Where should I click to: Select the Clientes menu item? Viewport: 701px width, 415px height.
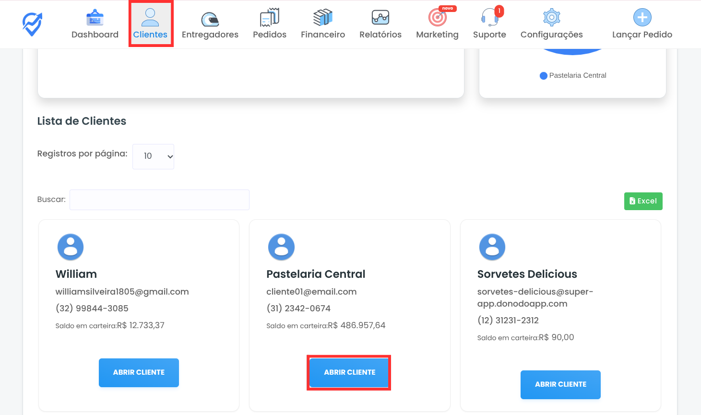tap(150, 24)
